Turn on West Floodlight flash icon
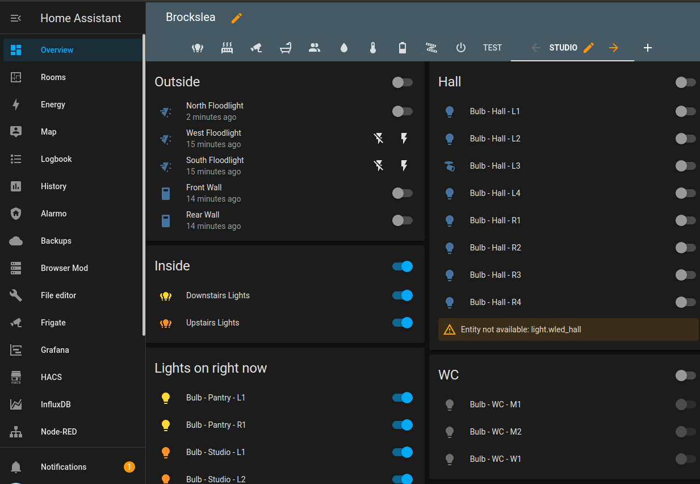Image resolution: width=700 pixels, height=484 pixels. tap(404, 138)
